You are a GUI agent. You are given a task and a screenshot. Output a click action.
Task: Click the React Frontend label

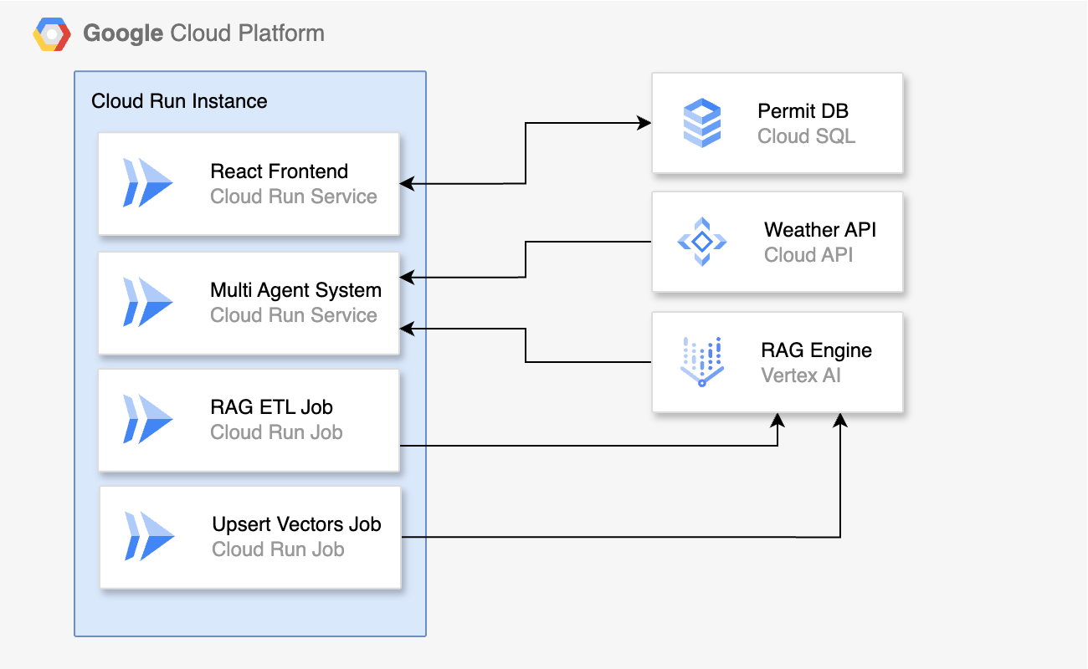click(279, 171)
